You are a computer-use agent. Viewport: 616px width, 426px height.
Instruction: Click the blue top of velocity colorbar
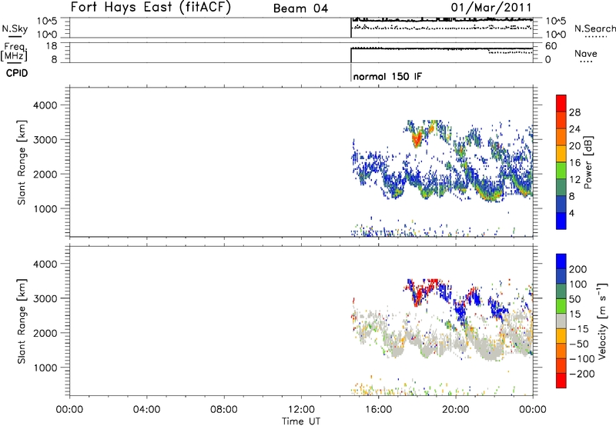tap(561, 261)
